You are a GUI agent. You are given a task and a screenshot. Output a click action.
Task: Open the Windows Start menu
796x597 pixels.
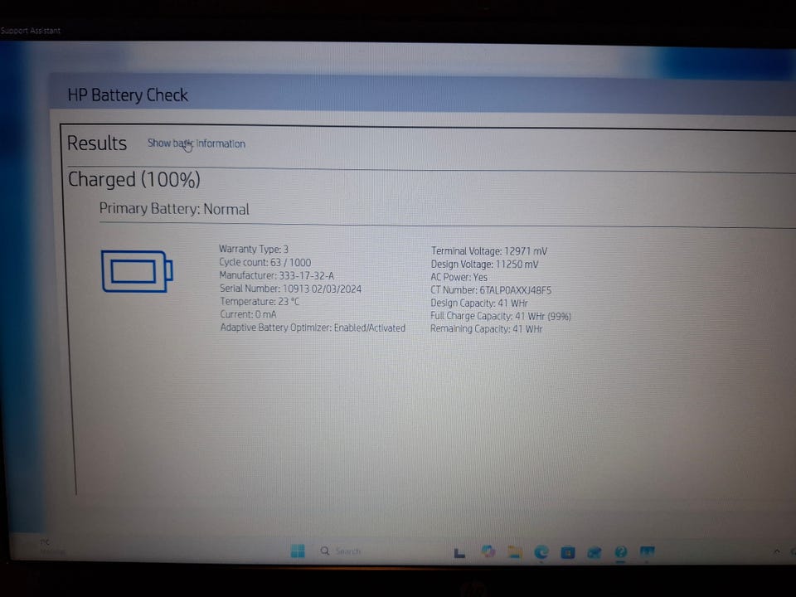click(298, 551)
